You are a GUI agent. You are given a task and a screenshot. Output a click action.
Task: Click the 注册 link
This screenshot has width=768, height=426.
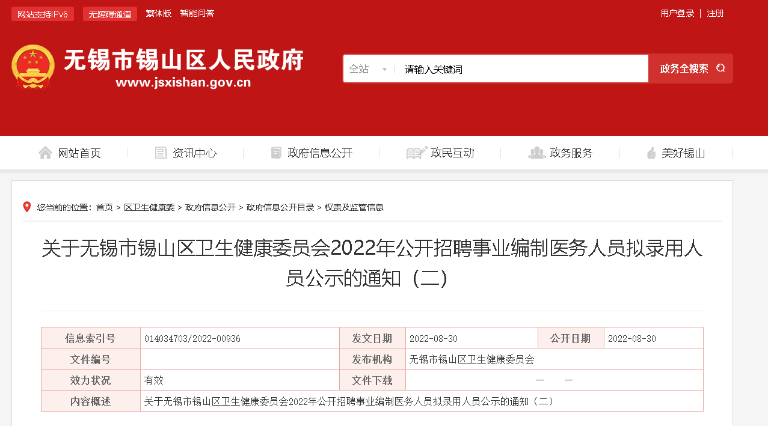715,13
